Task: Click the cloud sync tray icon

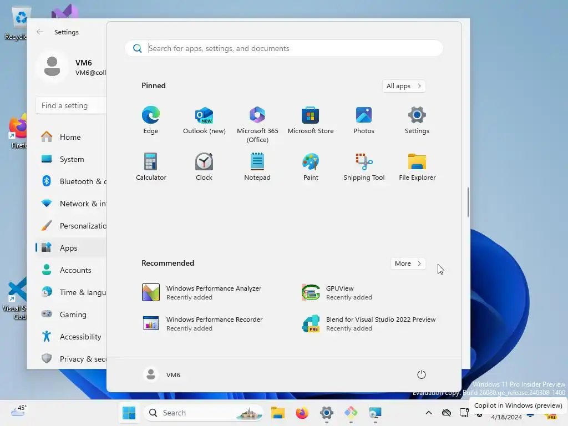Action: pos(447,413)
